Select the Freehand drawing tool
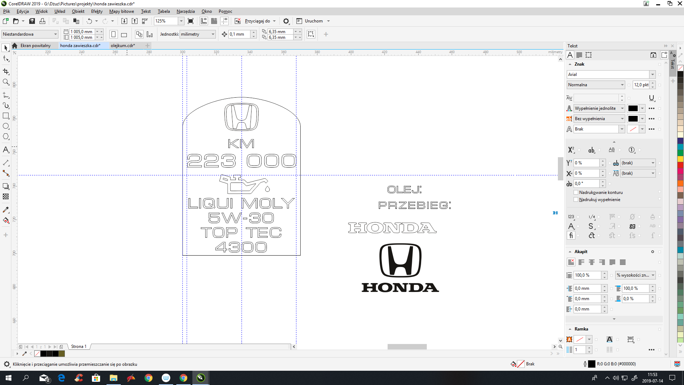This screenshot has height=385, width=684. [x=6, y=95]
